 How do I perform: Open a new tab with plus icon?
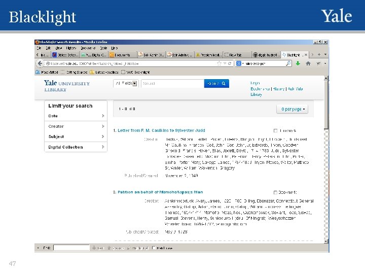[319, 54]
